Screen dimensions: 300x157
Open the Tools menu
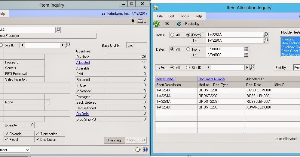185,16
